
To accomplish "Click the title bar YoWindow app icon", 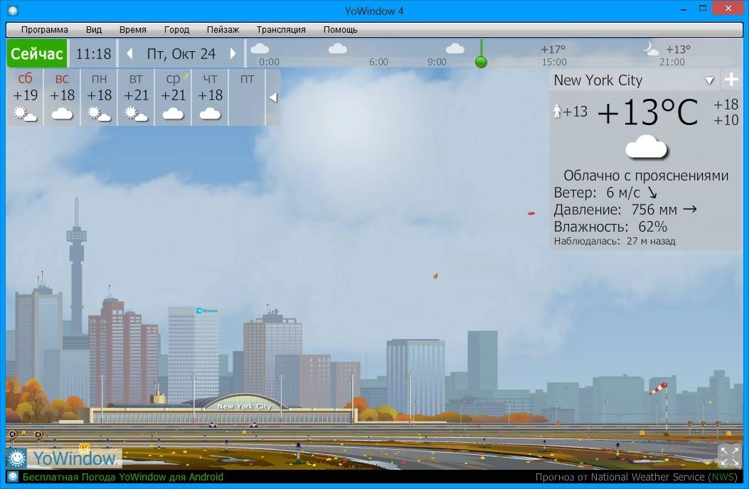I will coord(12,10).
